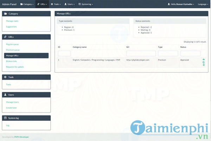This screenshot has width=211, height=141.
Task: Click the Status filter input field
Action: [x=190, y=53]
